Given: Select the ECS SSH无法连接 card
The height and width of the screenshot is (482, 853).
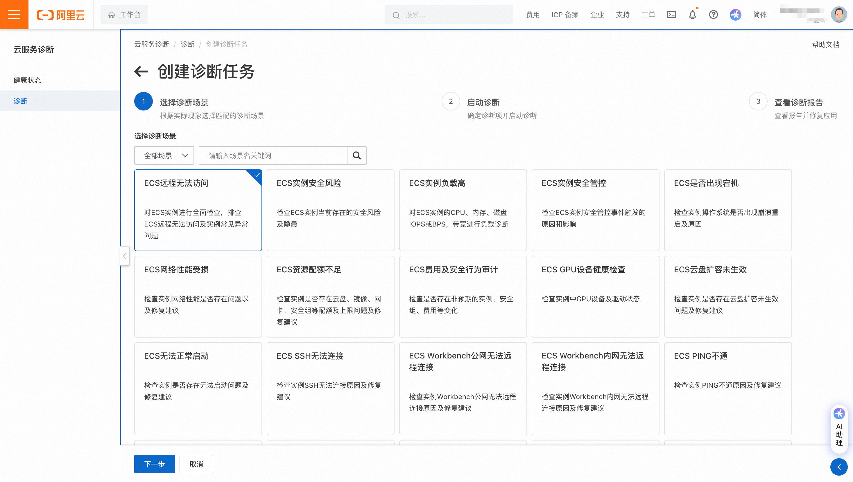Looking at the screenshot, I should [x=331, y=389].
